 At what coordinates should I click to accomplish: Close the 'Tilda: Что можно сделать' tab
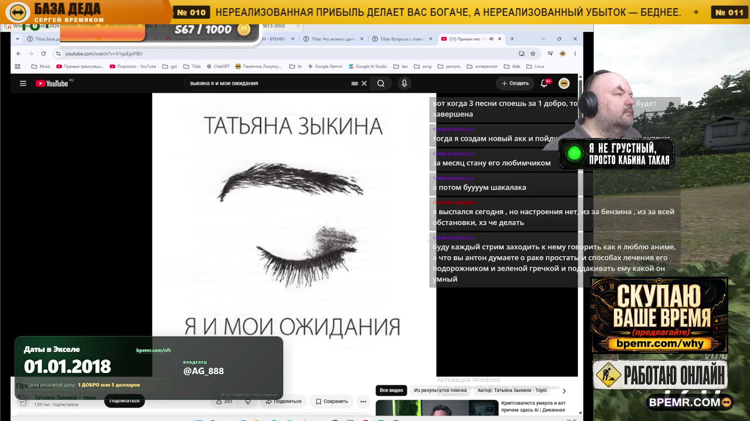click(x=362, y=39)
